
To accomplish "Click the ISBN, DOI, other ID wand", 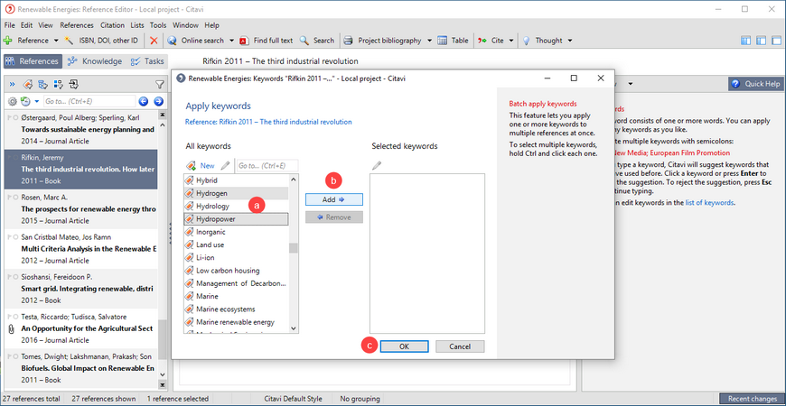I will point(69,41).
